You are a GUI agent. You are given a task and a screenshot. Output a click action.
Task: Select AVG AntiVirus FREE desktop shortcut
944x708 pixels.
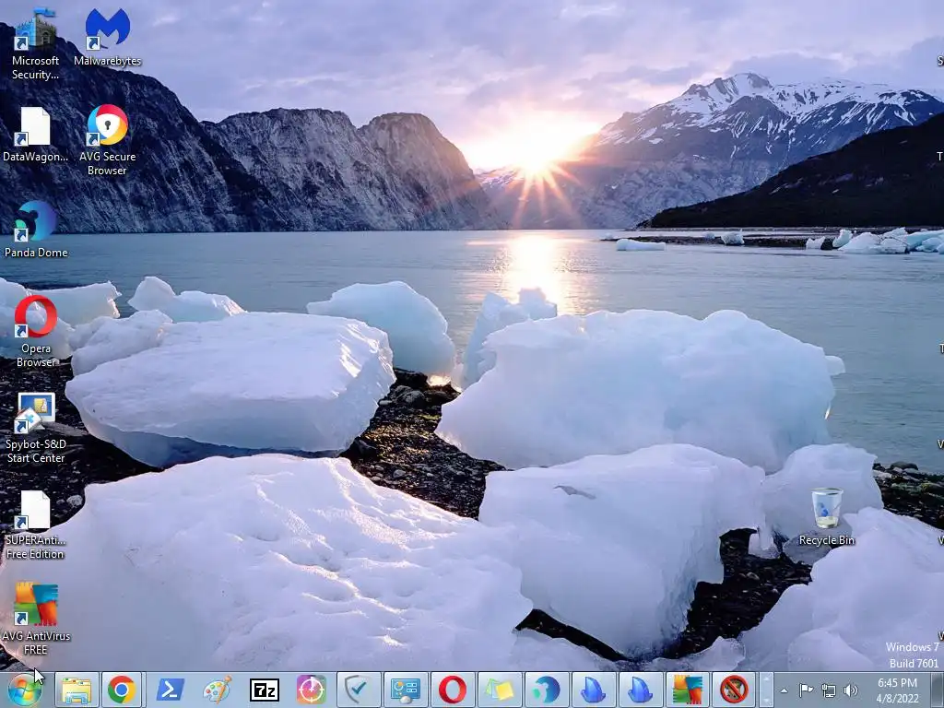pyautogui.click(x=36, y=619)
